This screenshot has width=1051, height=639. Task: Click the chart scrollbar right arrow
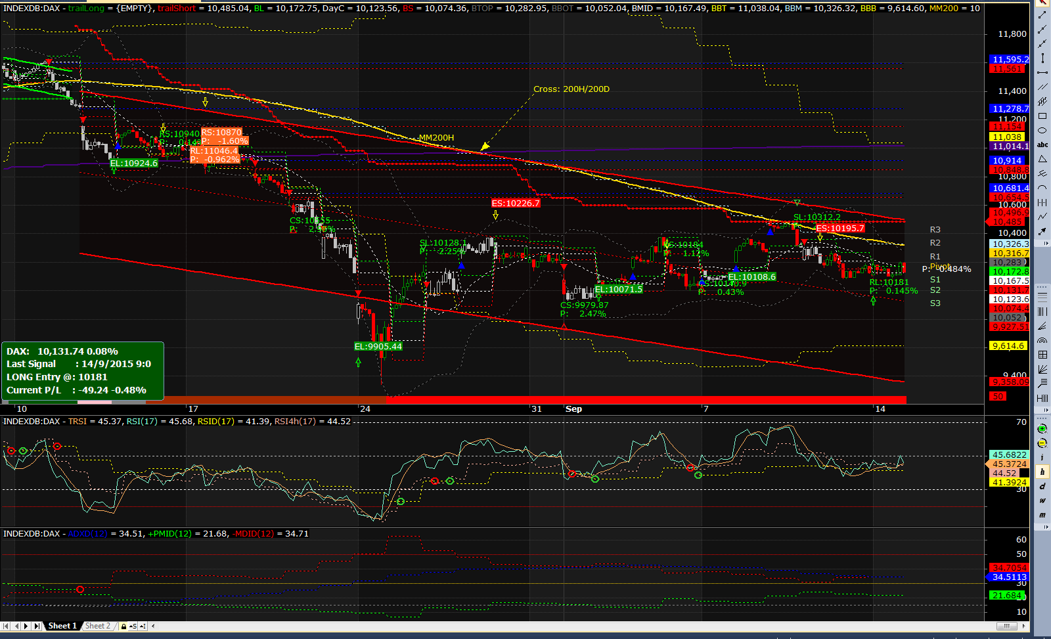point(1023,626)
